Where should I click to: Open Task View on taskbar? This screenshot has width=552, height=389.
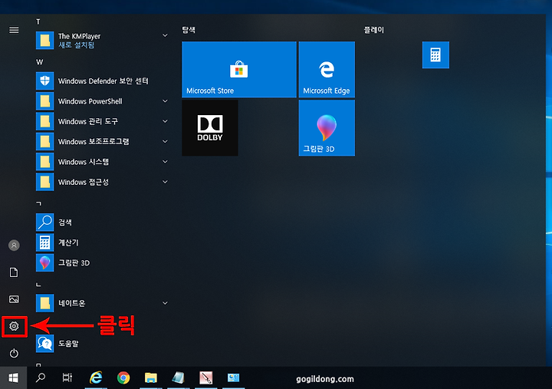click(x=67, y=378)
